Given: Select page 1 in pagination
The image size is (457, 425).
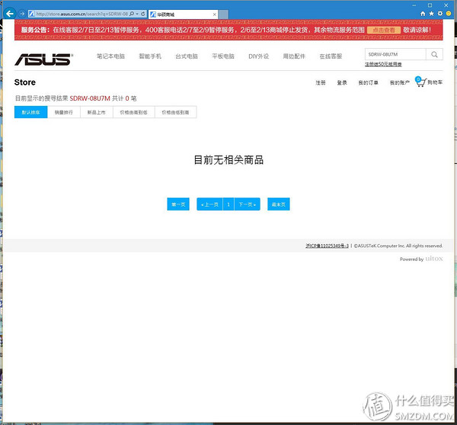Looking at the screenshot, I should (228, 204).
